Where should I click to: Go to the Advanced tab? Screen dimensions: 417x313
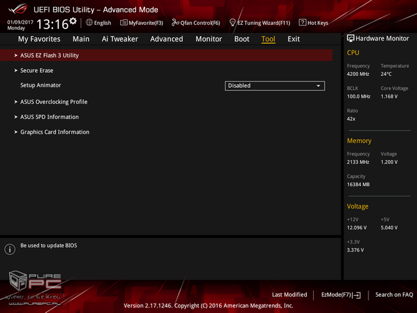point(166,39)
